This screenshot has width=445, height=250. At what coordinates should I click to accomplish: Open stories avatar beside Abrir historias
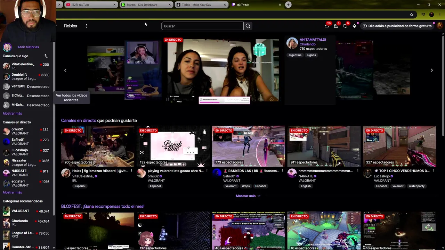tap(7, 47)
